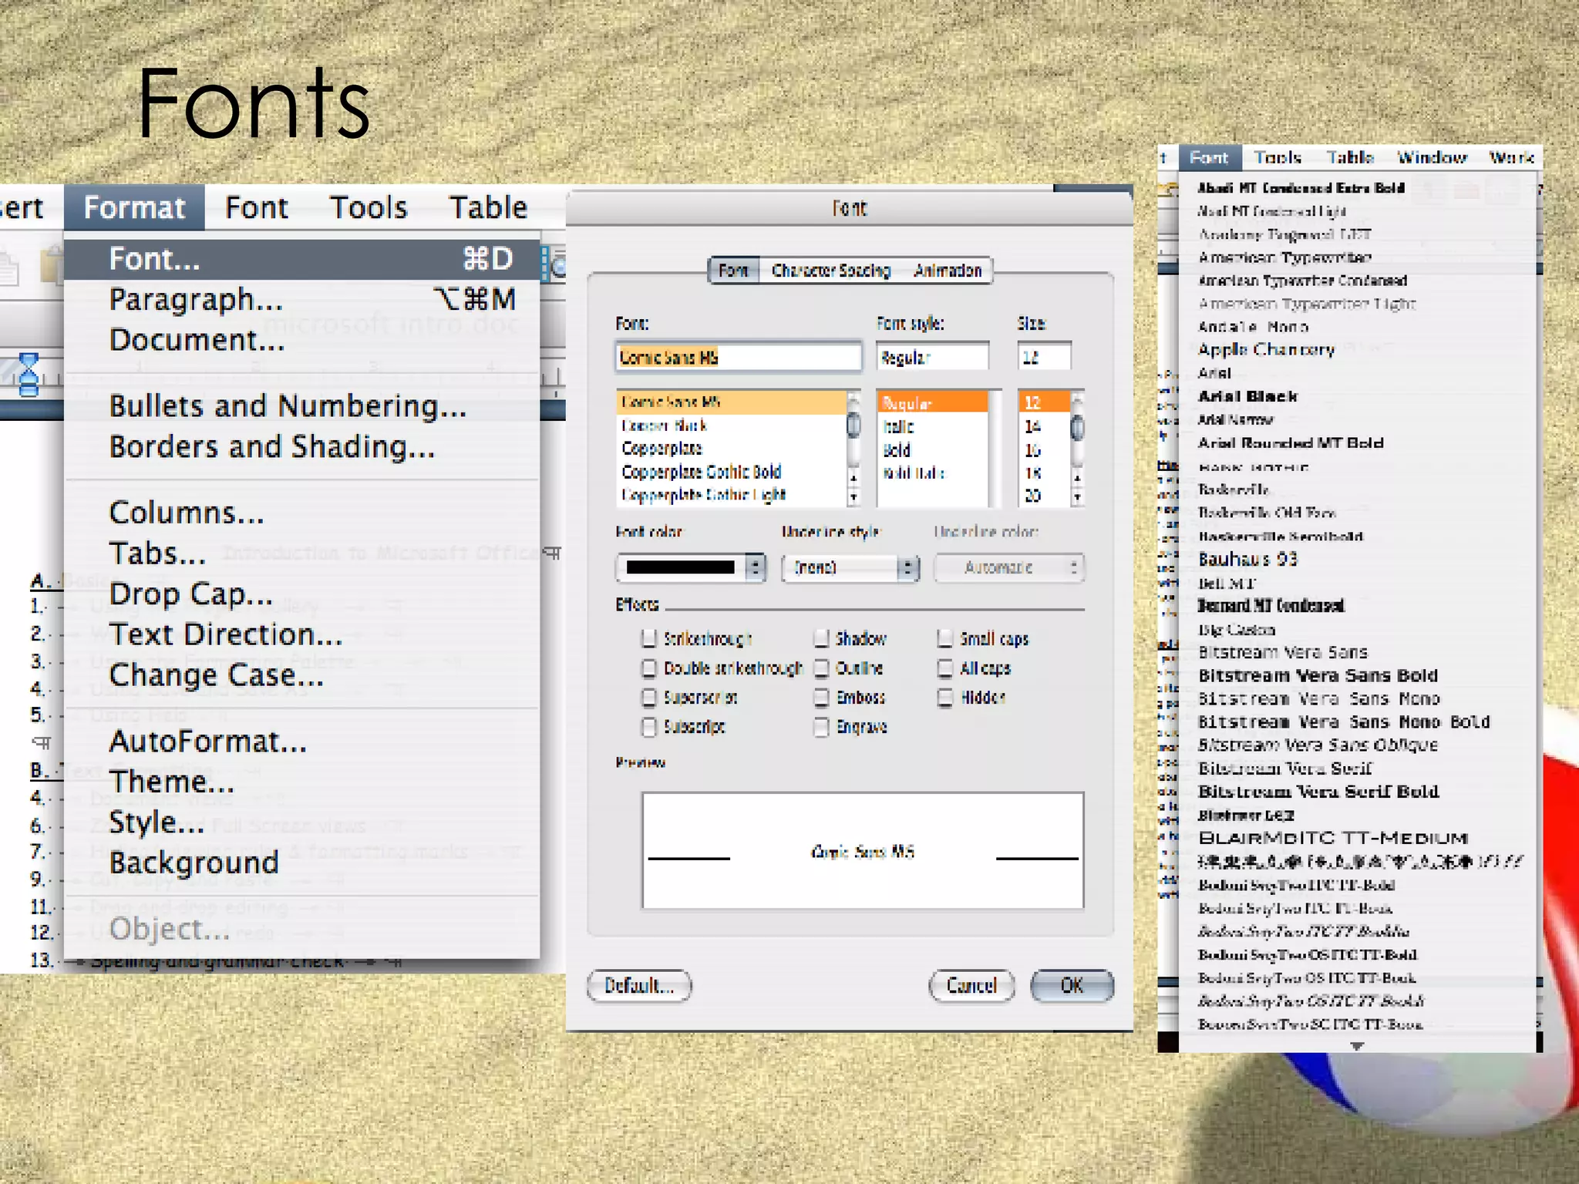Screen dimensions: 1579x1184
Task: Select Change Case... entry
Action: (302, 675)
